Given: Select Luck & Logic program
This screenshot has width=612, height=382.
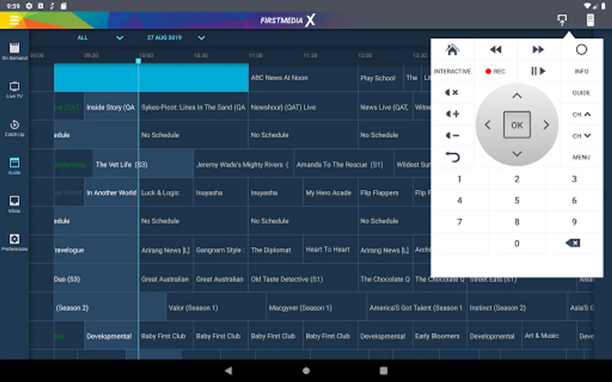Looking at the screenshot, I should pyautogui.click(x=166, y=193).
